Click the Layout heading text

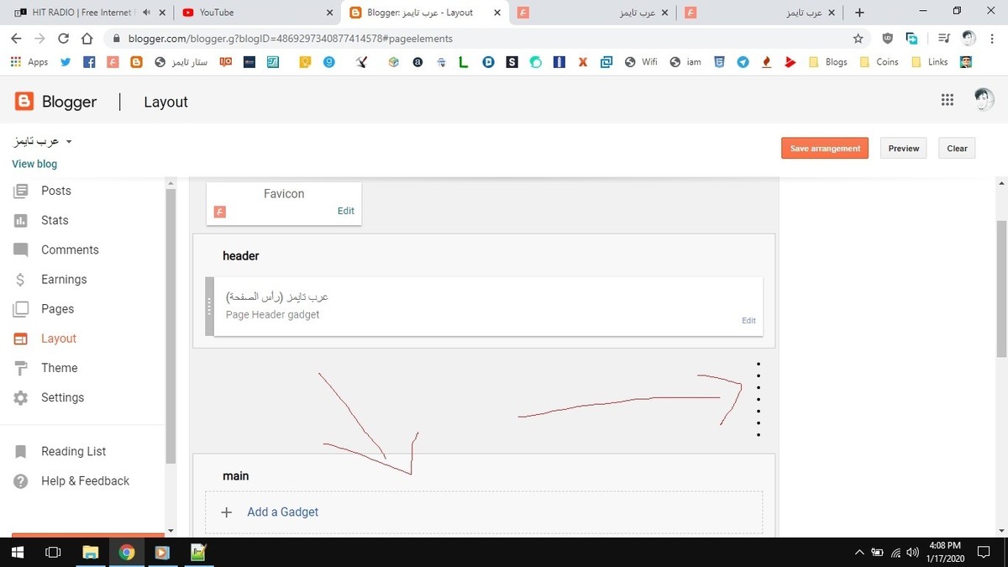click(x=165, y=102)
